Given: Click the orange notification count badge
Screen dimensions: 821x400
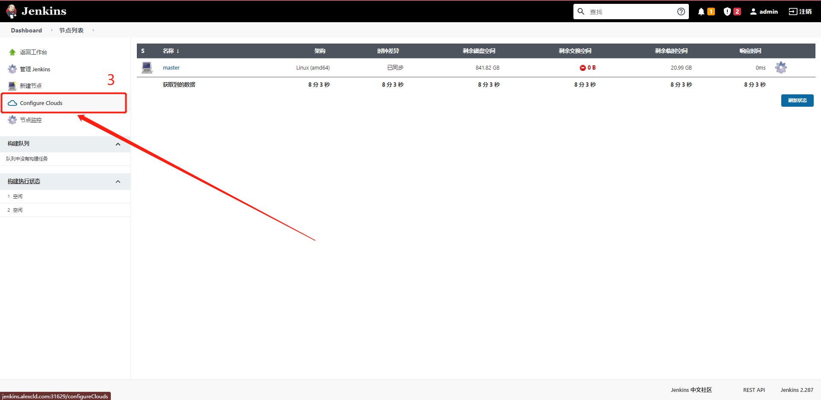Looking at the screenshot, I should 711,12.
